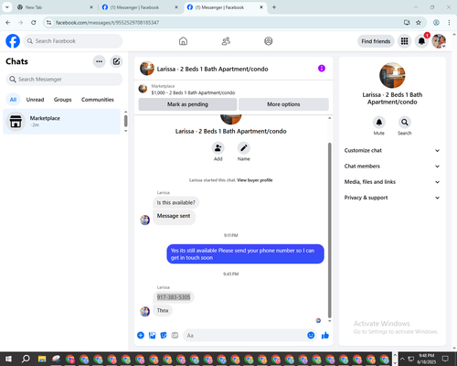Show hidden system tray icons

pyautogui.click(x=402, y=359)
